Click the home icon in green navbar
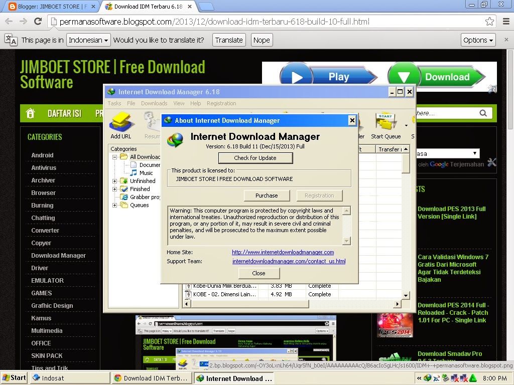The width and height of the screenshot is (514, 385). 31,113
